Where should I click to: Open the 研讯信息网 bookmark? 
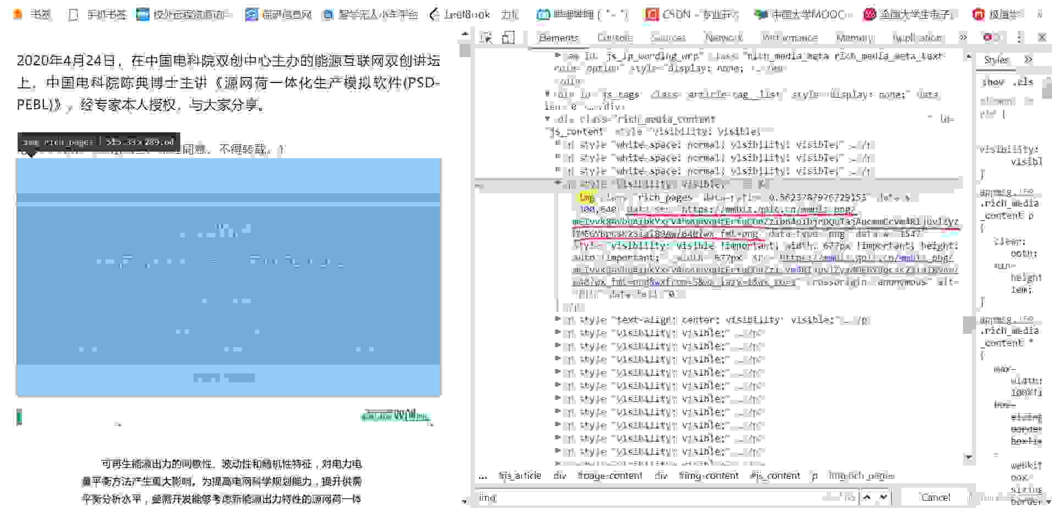pos(279,14)
